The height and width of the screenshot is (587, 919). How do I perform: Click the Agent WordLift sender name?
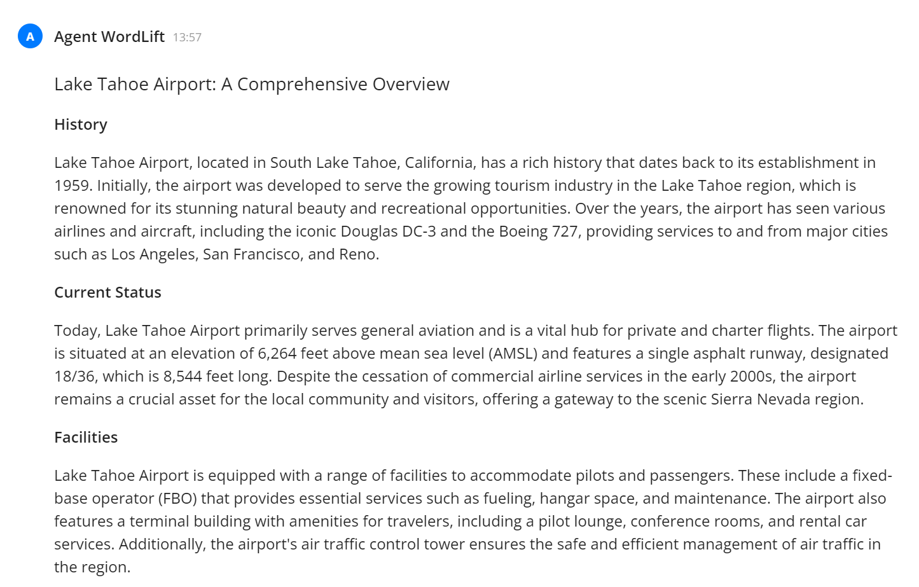[109, 37]
